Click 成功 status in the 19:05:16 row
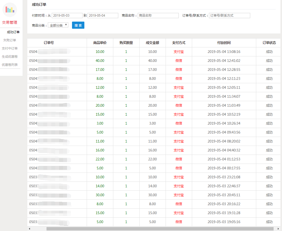This screenshot has height=231, width=282. point(269,222)
